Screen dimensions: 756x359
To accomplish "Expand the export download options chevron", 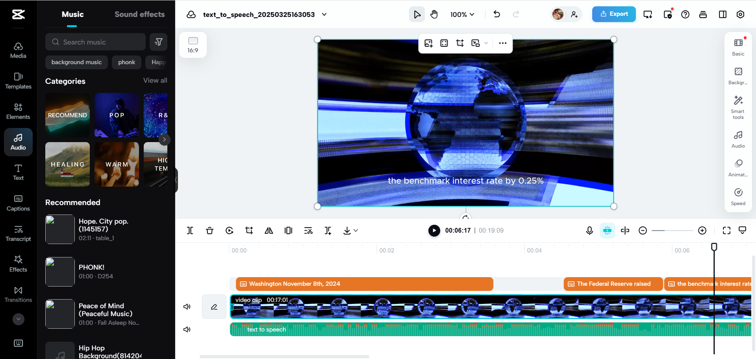I will tap(356, 230).
